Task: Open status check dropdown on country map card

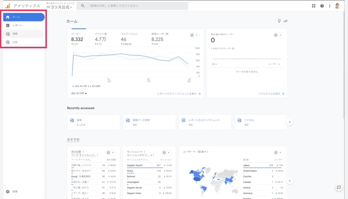Action: [278, 153]
